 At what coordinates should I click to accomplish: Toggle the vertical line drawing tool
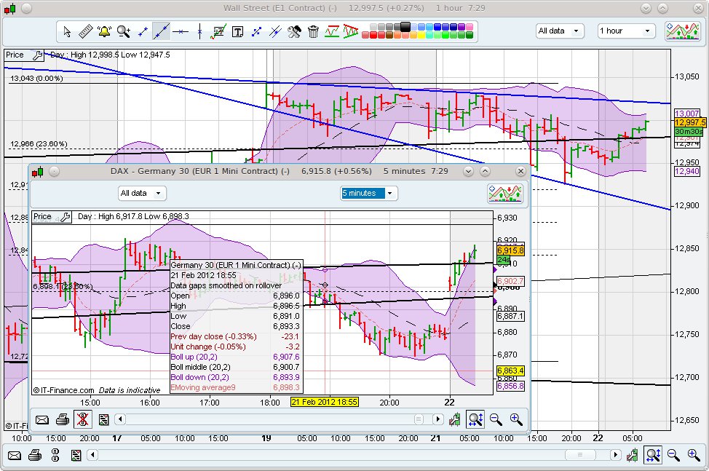(x=199, y=31)
